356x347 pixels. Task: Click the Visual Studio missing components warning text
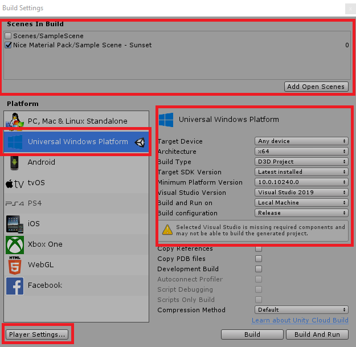click(x=260, y=230)
